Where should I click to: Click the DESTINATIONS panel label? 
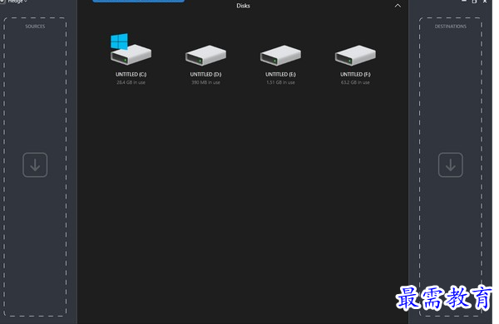(x=450, y=27)
